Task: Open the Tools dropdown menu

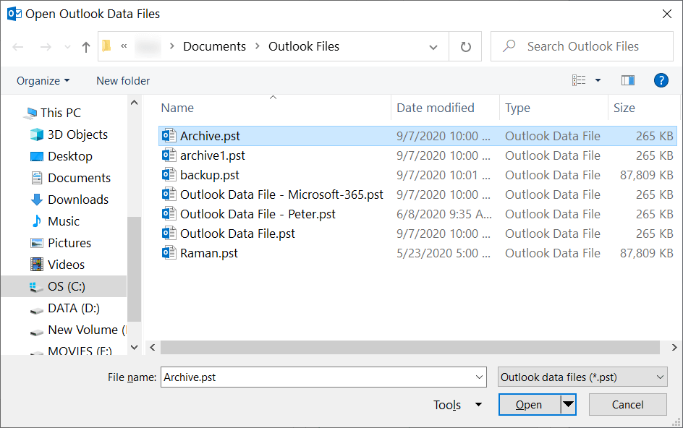Action: tap(457, 404)
